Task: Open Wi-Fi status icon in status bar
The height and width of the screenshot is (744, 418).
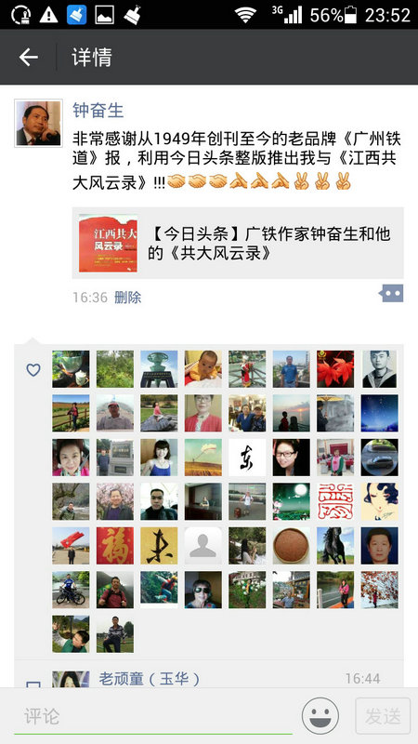Action: (x=245, y=15)
